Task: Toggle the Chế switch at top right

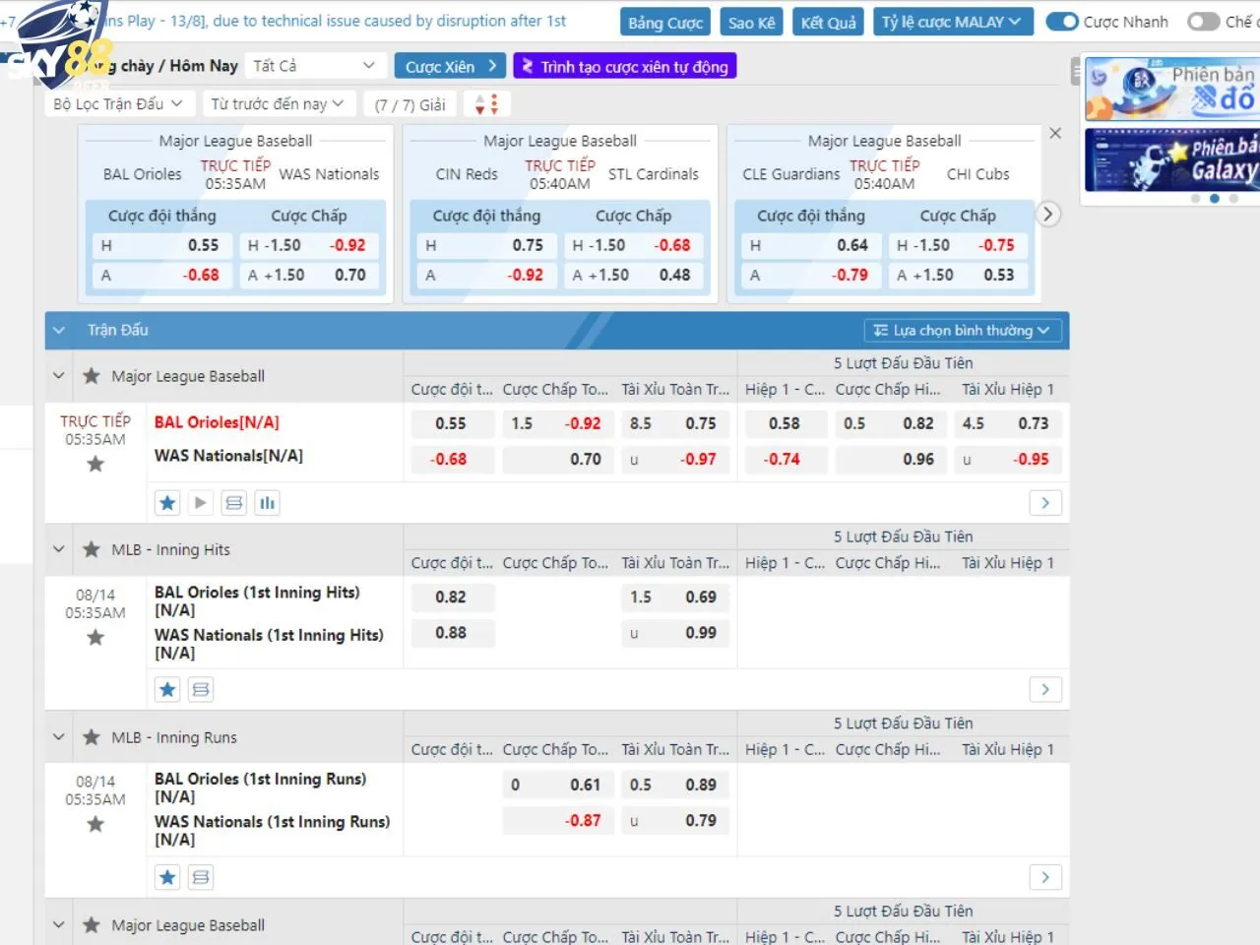Action: pyautogui.click(x=1203, y=22)
